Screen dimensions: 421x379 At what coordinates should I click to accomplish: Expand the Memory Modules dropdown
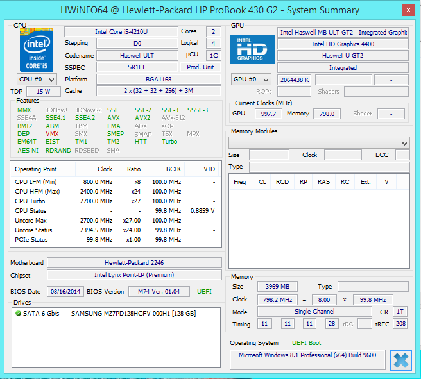coord(319,143)
